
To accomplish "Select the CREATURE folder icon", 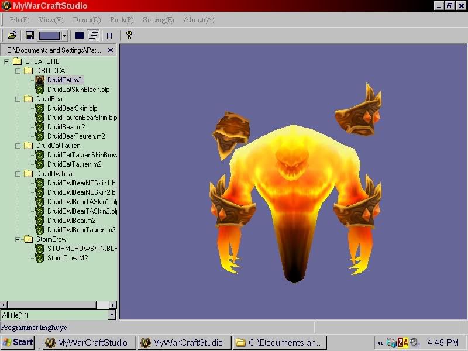I will [x=18, y=61].
